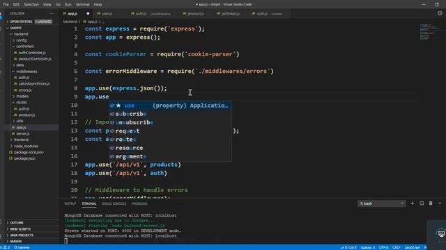446x250 pixels.
Task: Open package.json file
Action: tap(24, 158)
